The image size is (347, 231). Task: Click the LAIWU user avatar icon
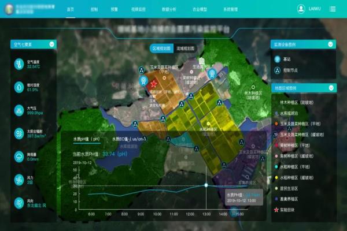[301, 9]
